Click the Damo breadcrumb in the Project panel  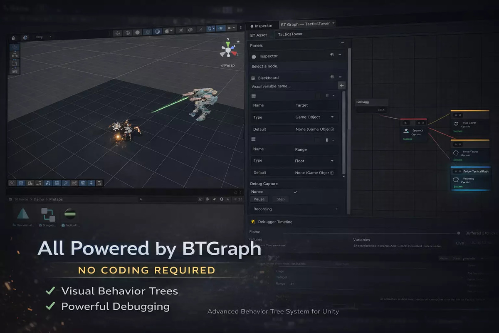point(39,199)
